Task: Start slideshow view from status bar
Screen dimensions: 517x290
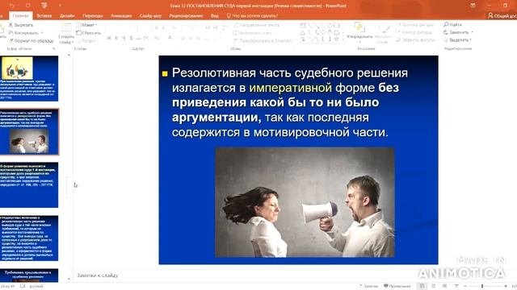Action: tap(456, 286)
